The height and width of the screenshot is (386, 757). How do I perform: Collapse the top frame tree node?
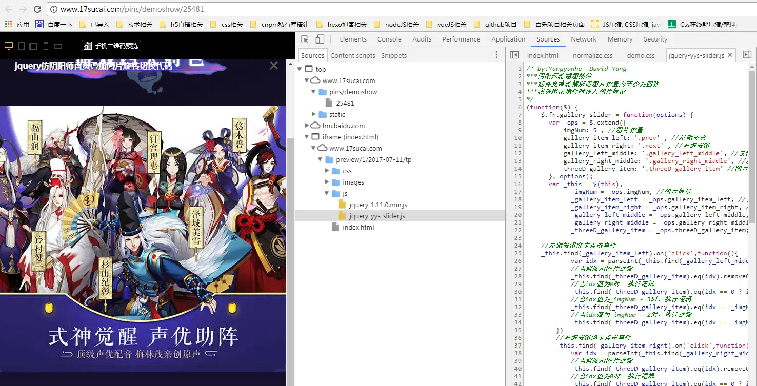click(300, 69)
